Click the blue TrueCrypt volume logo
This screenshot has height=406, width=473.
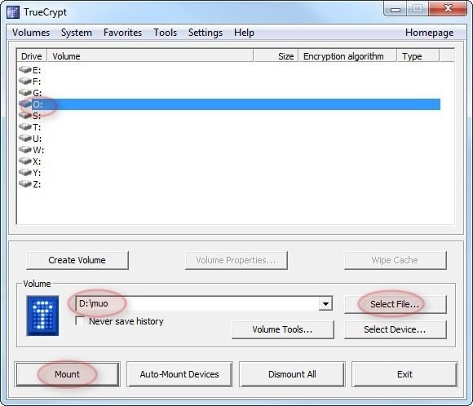tap(42, 316)
